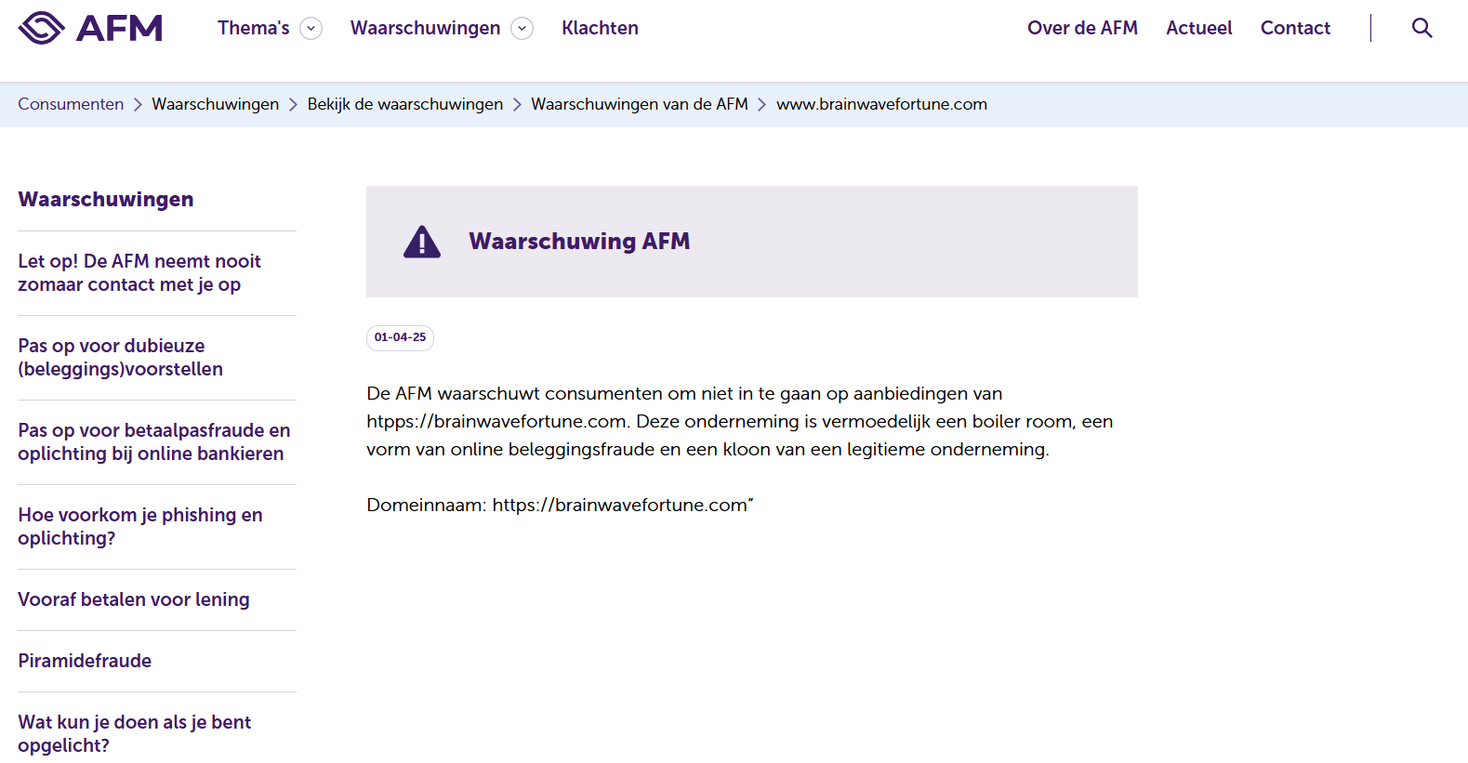Select the 'Waarschuwing AFM' heading
The height and width of the screenshot is (763, 1468).
[x=579, y=242]
